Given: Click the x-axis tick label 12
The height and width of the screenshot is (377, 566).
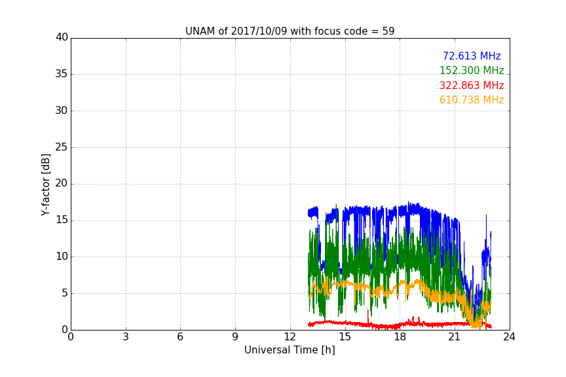Looking at the screenshot, I should tap(290, 337).
